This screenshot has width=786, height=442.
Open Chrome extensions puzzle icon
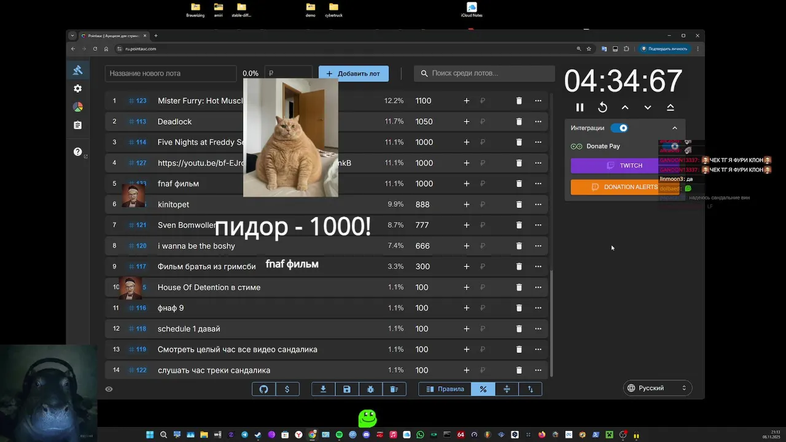[x=626, y=48]
